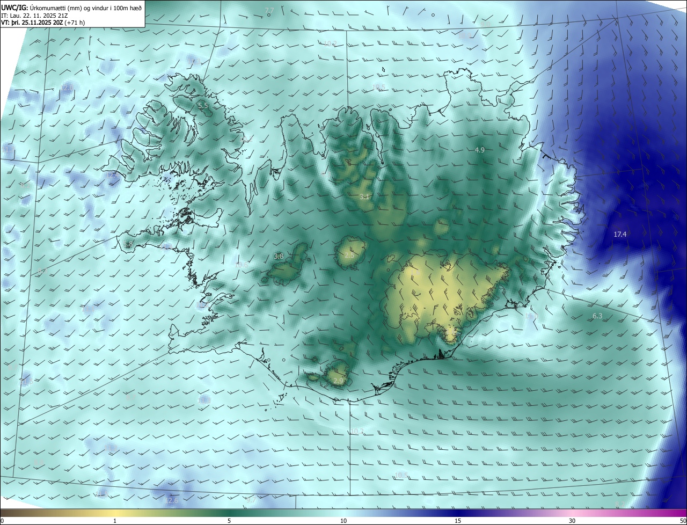Click the 12.6 value near the bottom edge
Image resolution: width=687 pixels, height=525 pixels.
[171, 500]
